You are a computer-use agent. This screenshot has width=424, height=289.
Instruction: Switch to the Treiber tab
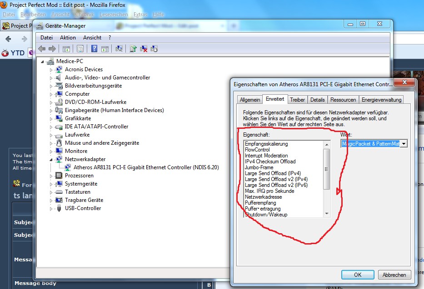point(297,100)
